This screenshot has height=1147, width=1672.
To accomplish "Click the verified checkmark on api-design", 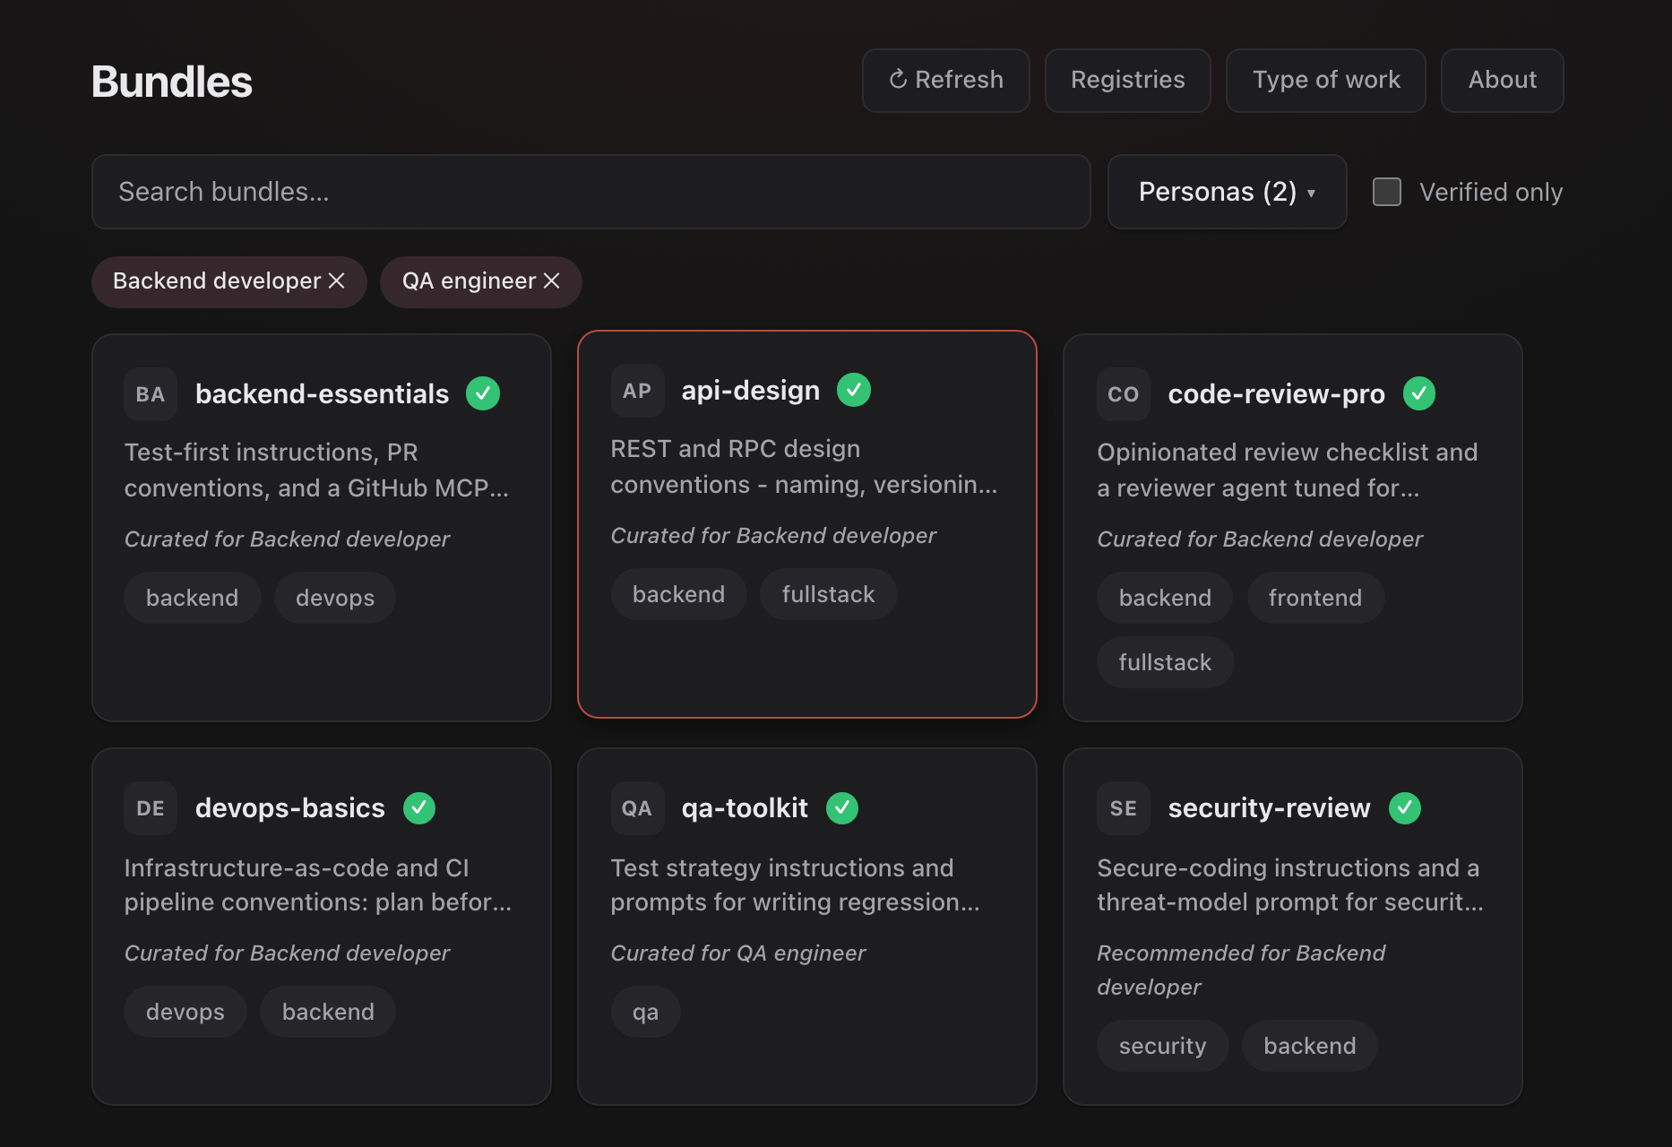I will [854, 390].
